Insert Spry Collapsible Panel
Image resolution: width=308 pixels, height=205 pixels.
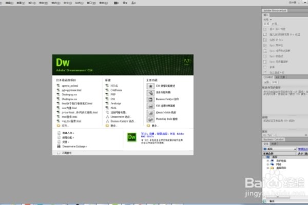[278, 62]
